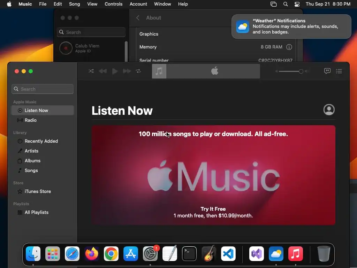Open Terminal from the Dock

click(x=189, y=254)
